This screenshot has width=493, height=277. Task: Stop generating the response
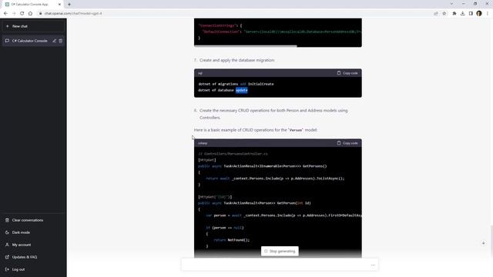(280, 252)
